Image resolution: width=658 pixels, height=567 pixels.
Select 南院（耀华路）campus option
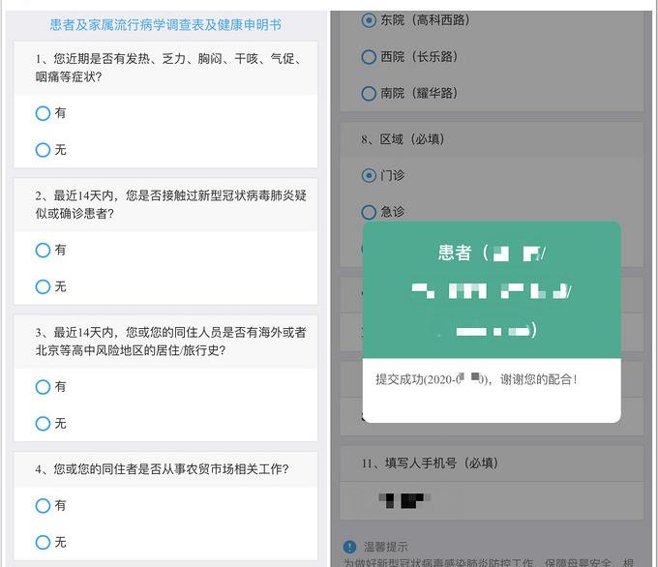point(369,93)
